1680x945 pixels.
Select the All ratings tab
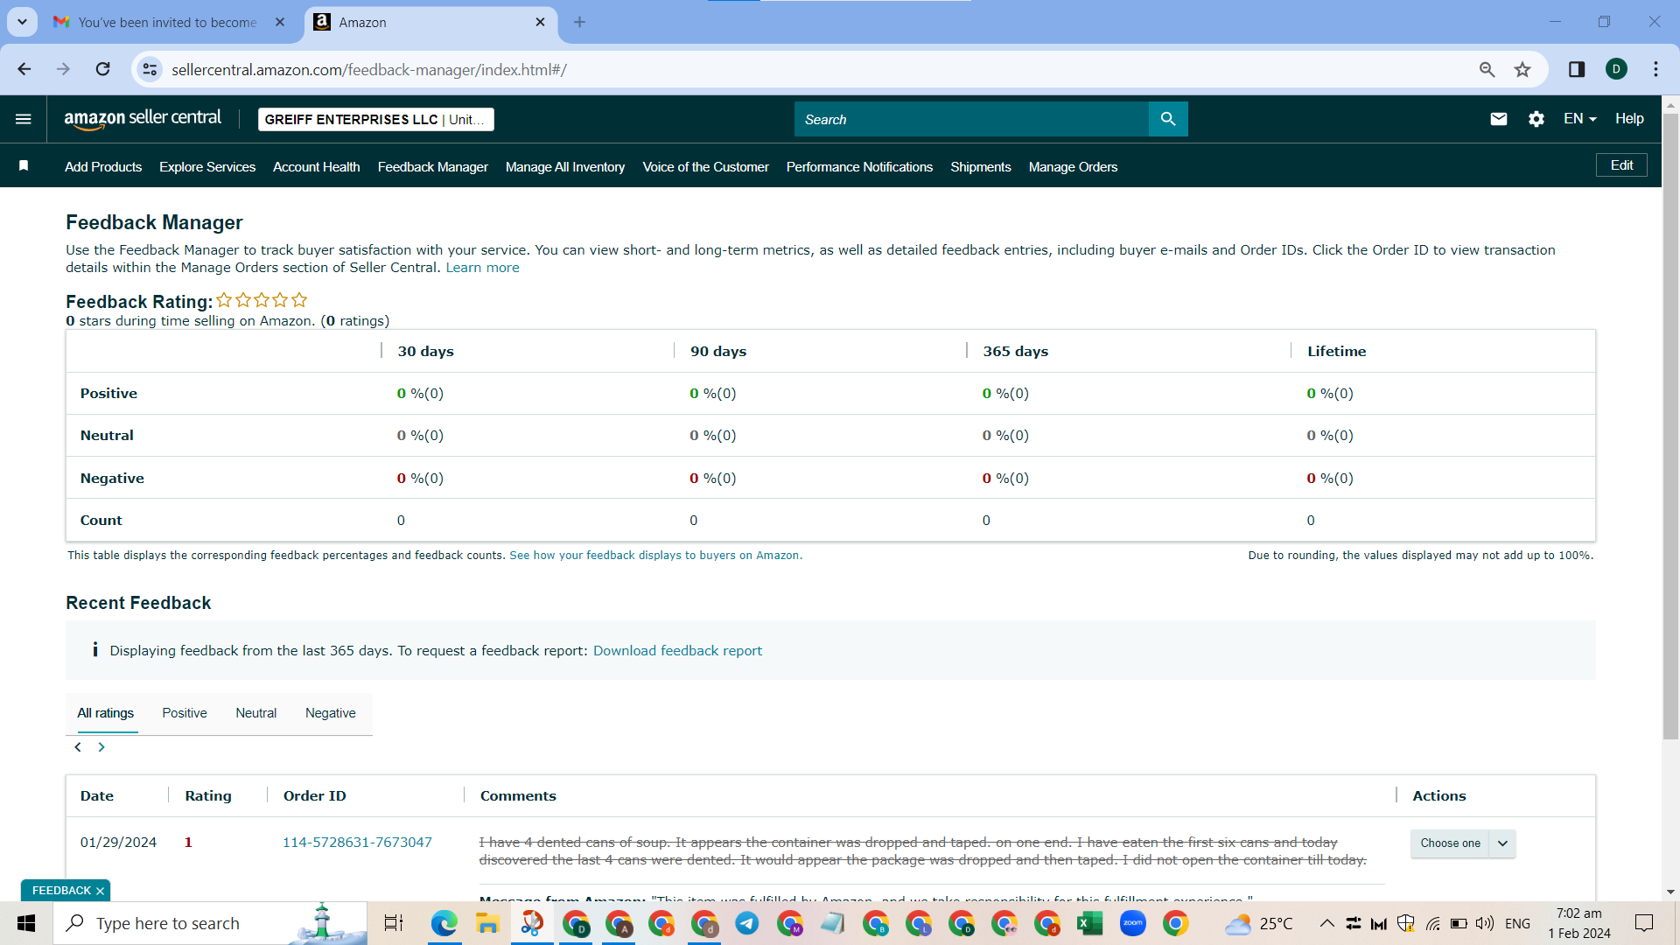(105, 713)
